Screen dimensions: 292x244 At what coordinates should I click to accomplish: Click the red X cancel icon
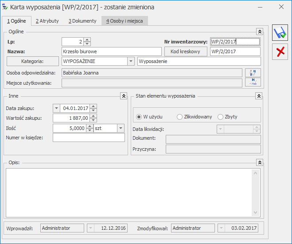tap(280, 51)
